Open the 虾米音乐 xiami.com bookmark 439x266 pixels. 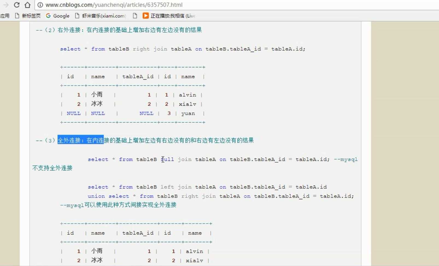(x=100, y=16)
